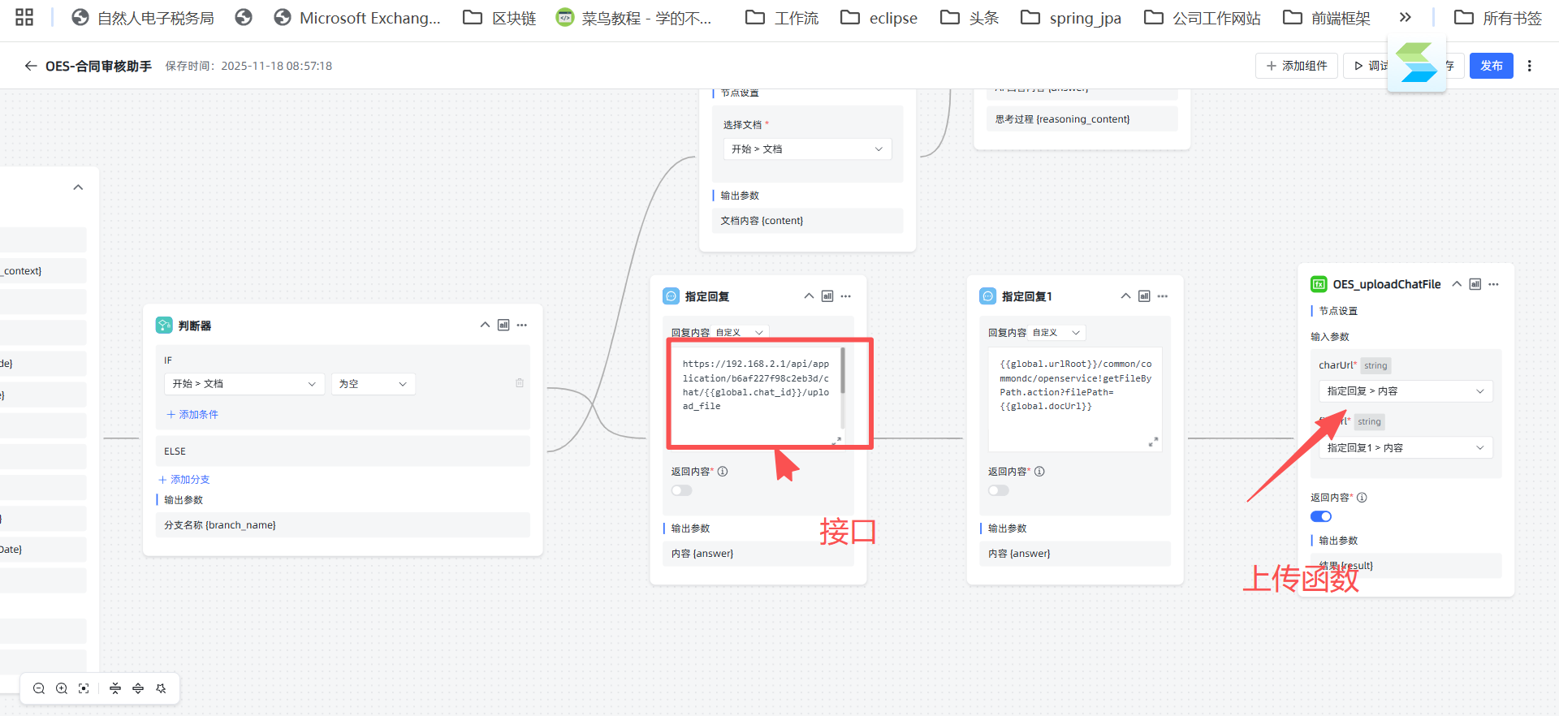Screen dimensions: 1559x716
Task: Expand the 指定回复 > 内容 charUrl dropdown
Action: 1406,391
